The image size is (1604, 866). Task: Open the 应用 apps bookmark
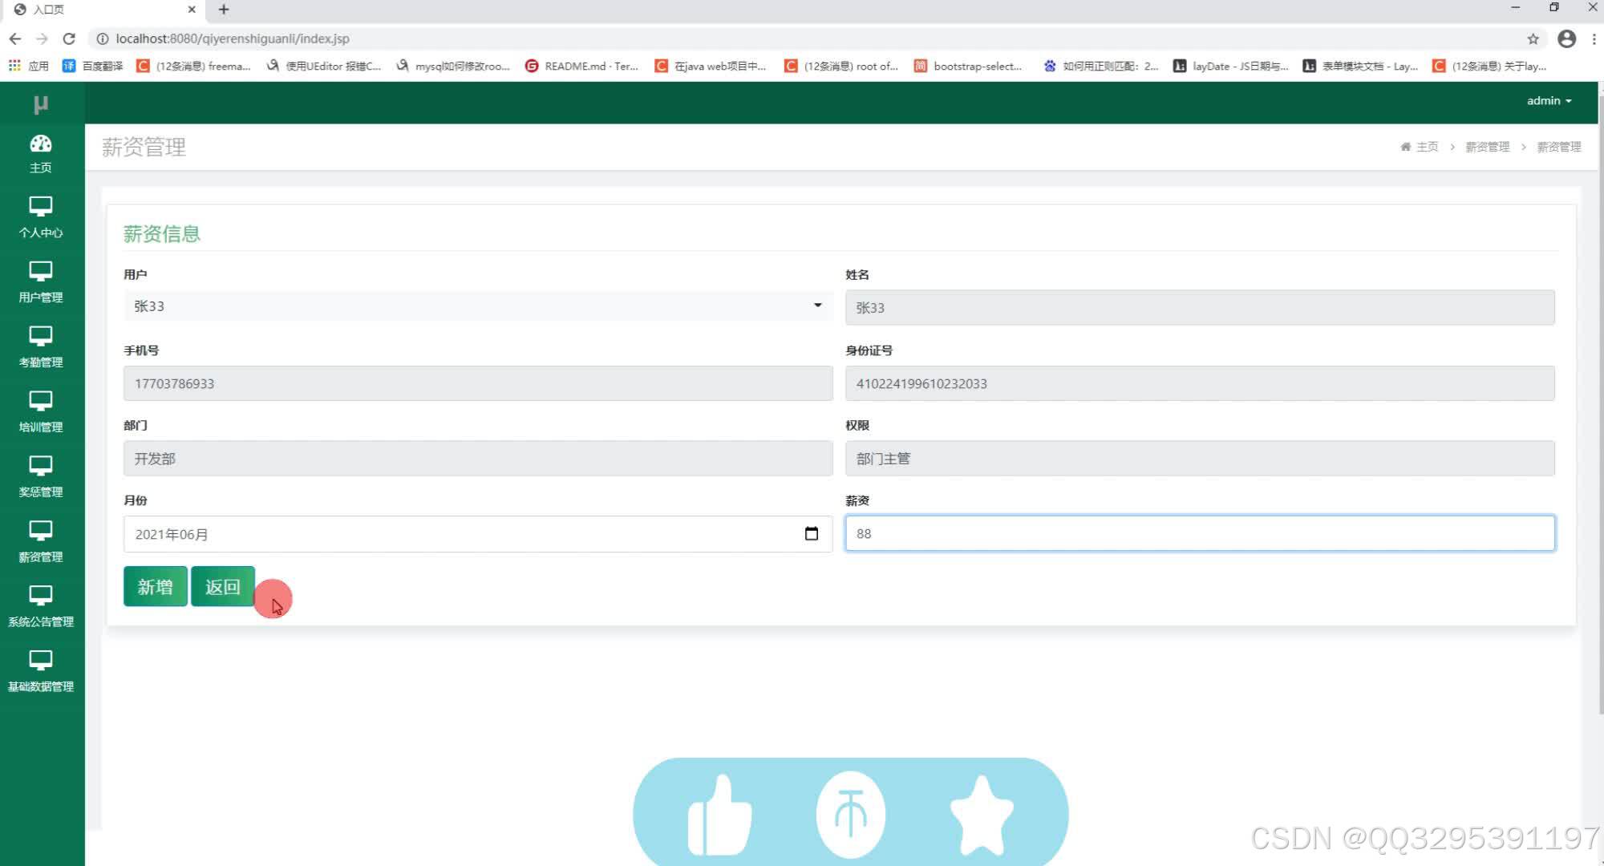point(29,66)
